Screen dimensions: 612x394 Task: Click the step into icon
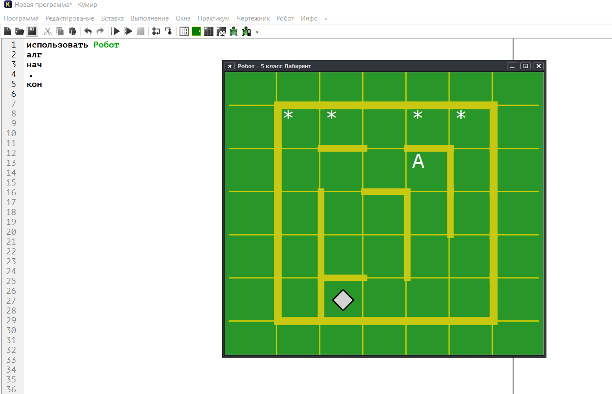pyautogui.click(x=168, y=31)
